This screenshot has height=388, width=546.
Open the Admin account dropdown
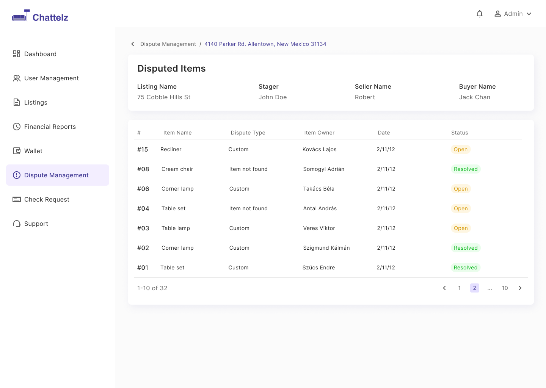pos(513,14)
